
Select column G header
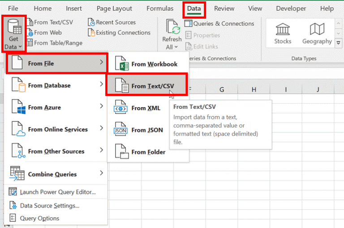point(222,89)
